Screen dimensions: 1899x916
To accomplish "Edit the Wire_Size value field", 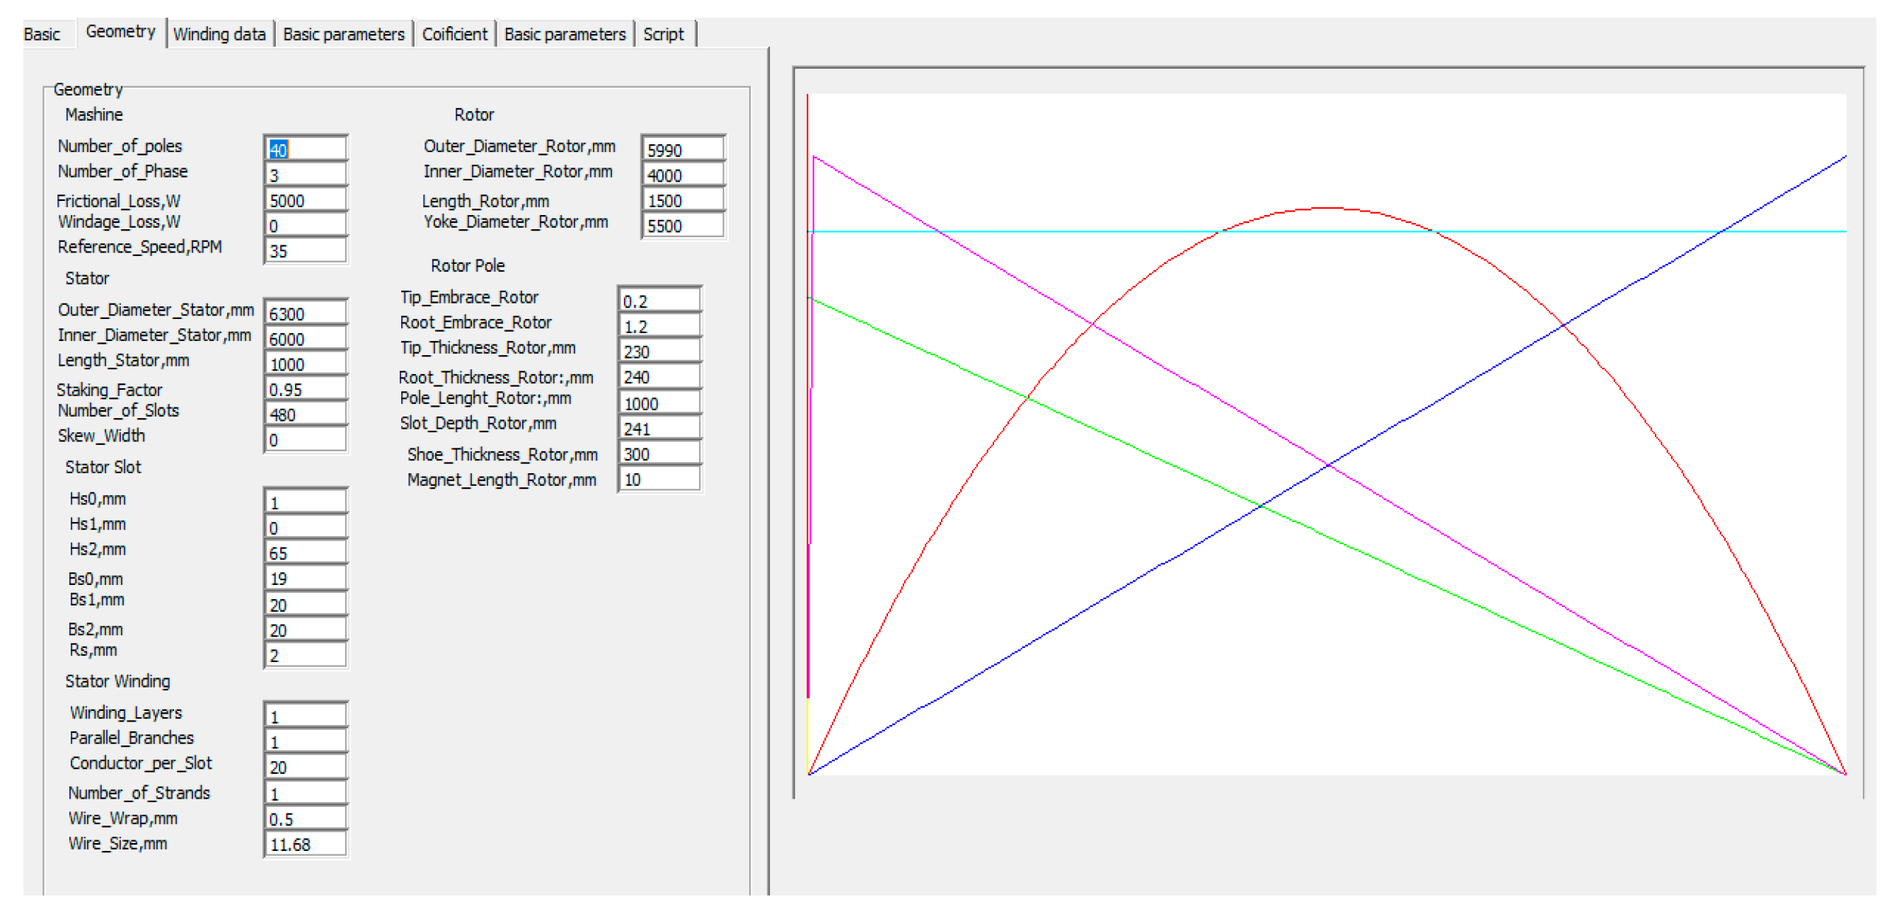I will [305, 845].
